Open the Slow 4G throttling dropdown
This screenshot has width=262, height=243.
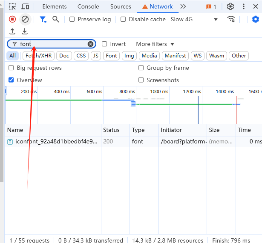(194, 19)
